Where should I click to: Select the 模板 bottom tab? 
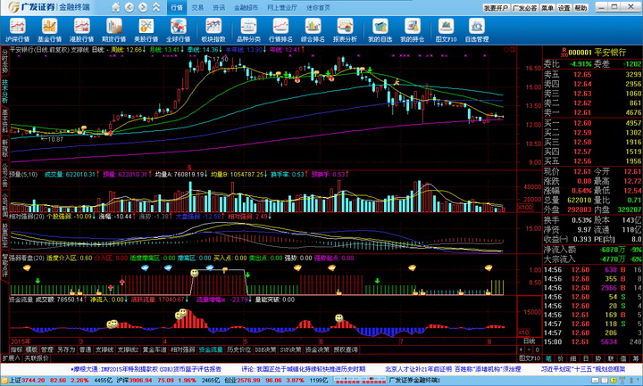click(31, 349)
